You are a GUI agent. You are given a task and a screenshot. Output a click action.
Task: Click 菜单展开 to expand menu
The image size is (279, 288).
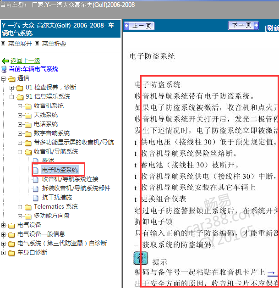pyautogui.click(x=20, y=44)
